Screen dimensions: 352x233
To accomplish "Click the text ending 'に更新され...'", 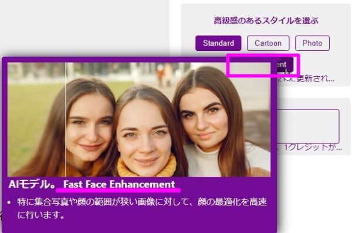I will (306, 79).
